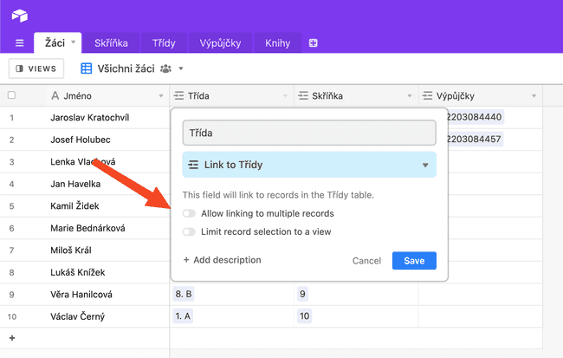Click the grid view icon beside Všichni žáci

point(86,68)
